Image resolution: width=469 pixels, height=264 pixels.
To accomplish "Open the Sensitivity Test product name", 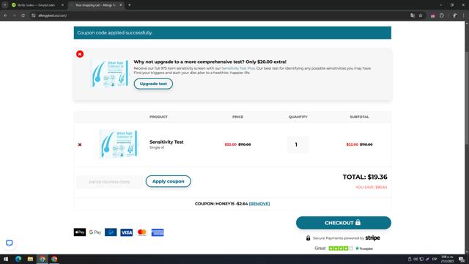I will coord(166,142).
